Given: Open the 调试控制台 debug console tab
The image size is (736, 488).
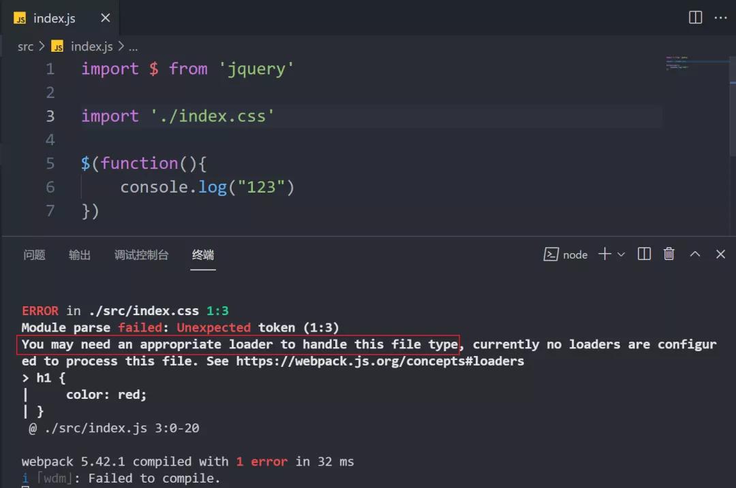Looking at the screenshot, I should (141, 255).
